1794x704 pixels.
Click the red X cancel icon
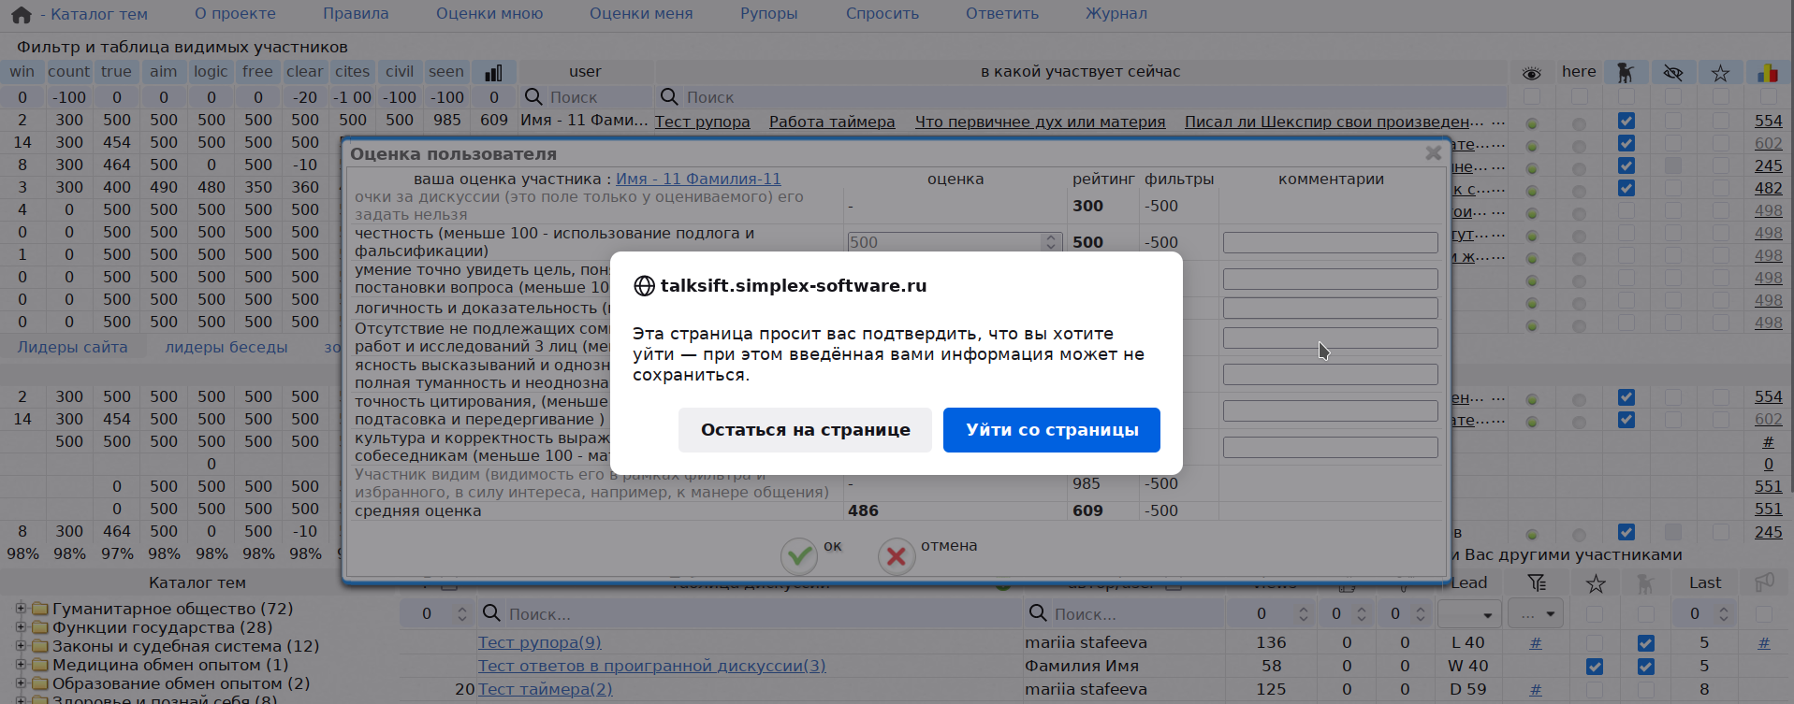(x=896, y=555)
